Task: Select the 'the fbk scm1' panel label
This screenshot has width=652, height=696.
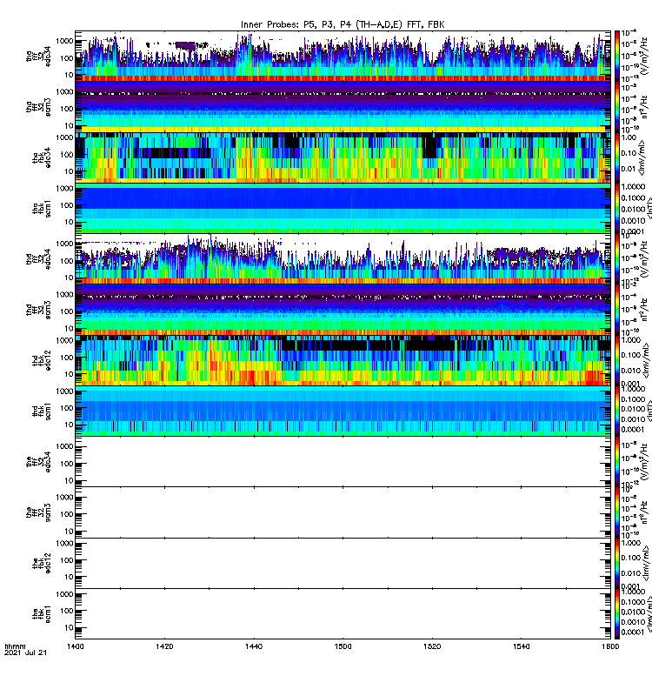Action: click(x=42, y=614)
